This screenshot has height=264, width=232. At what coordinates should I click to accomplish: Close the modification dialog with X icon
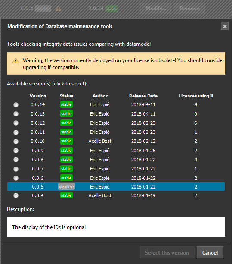click(225, 26)
